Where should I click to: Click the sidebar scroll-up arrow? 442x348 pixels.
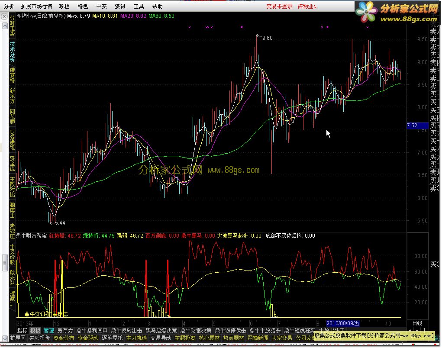pos(5,26)
